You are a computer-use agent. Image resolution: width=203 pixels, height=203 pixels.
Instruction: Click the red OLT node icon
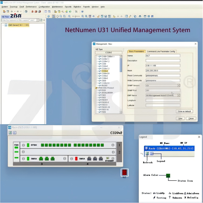tap(125, 172)
